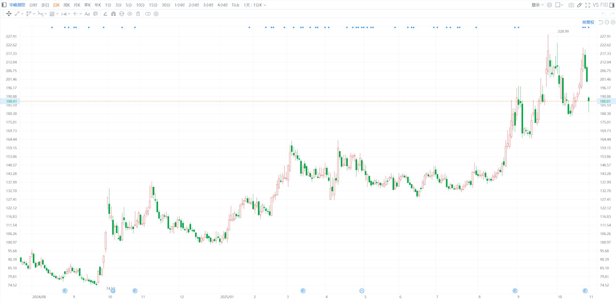Click the ellipsis event marker near May
This screenshot has width=616, height=302.
(362, 291)
